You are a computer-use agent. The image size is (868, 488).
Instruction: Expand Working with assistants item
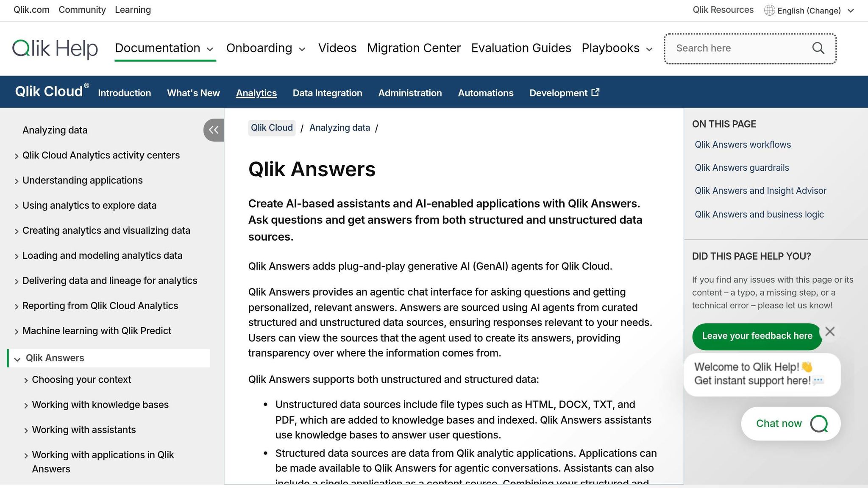(x=26, y=430)
